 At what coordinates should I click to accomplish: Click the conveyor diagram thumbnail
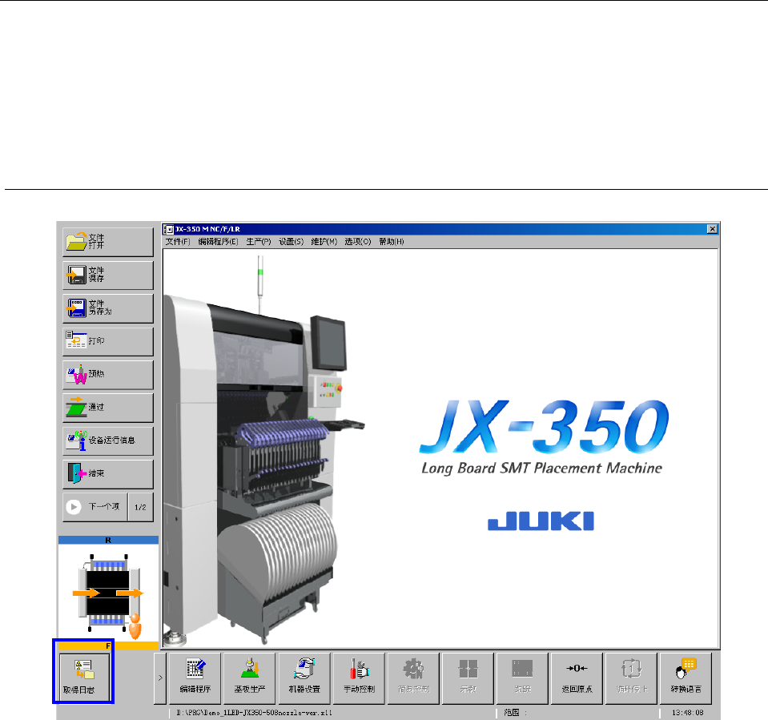tap(108, 593)
